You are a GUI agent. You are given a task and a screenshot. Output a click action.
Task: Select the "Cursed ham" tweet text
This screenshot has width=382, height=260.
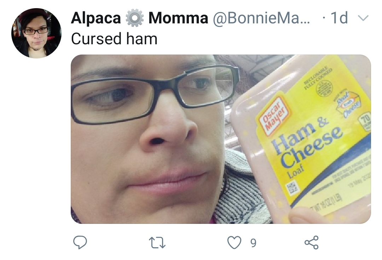[x=114, y=39]
